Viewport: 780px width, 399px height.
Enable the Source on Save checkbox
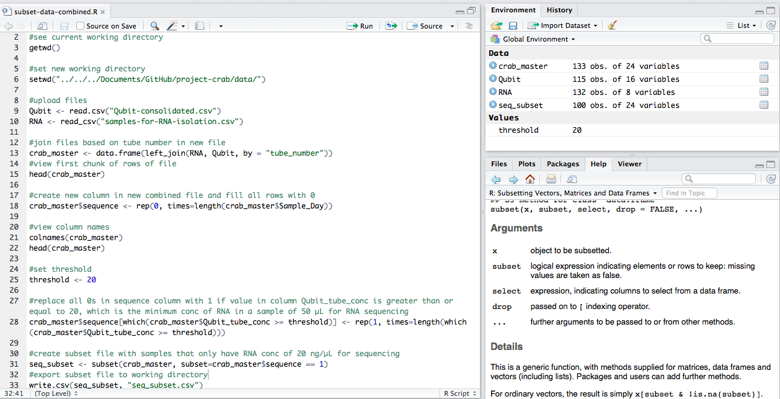81,26
